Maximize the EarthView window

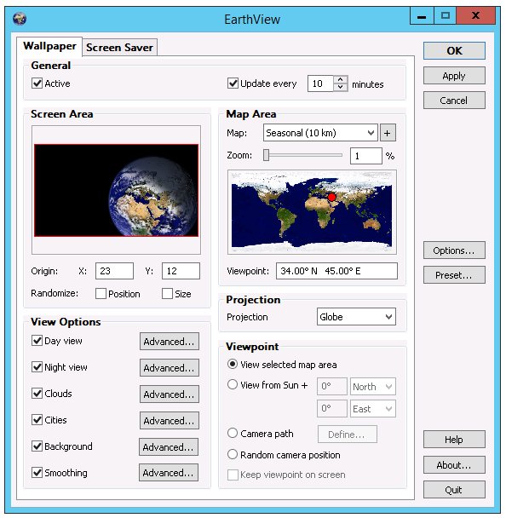point(445,15)
